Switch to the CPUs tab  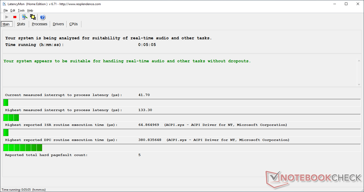pyautogui.click(x=74, y=24)
